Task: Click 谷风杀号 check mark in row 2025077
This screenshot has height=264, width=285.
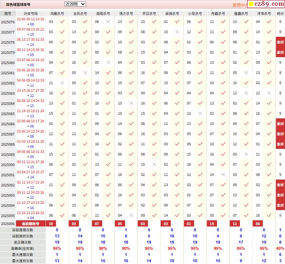Action: (85, 32)
